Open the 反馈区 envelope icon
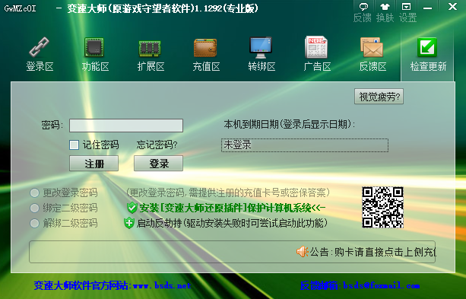The width and height of the screenshot is (466, 299). [372, 47]
